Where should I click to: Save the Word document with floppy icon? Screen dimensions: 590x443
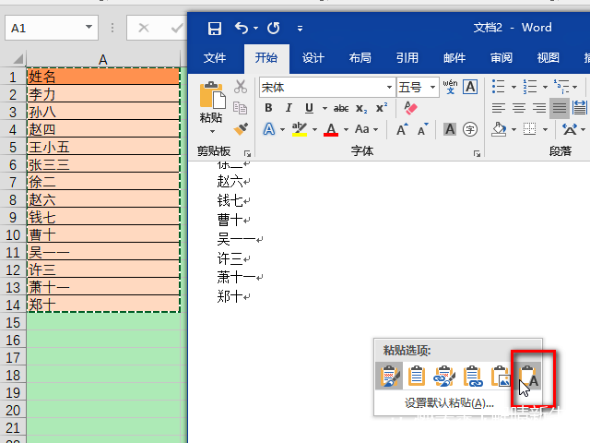pyautogui.click(x=215, y=29)
